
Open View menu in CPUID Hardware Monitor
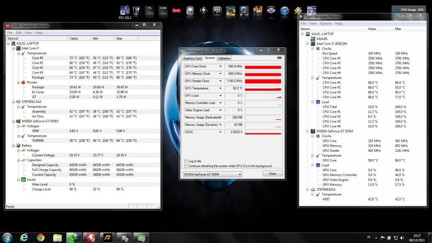click(28, 33)
